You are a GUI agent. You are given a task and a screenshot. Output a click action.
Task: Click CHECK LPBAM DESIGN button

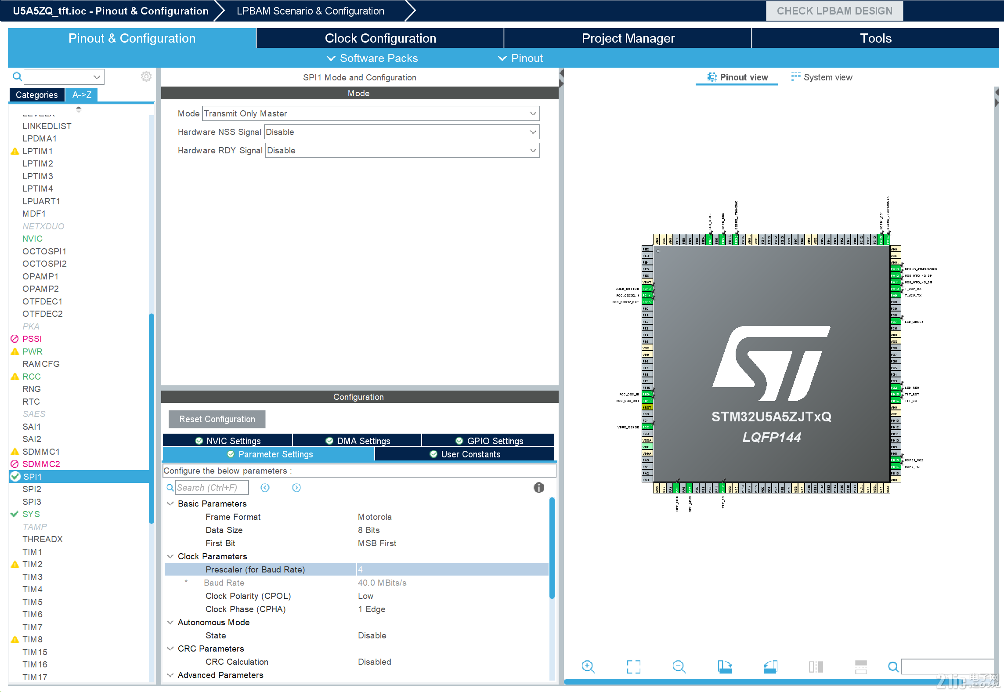click(x=834, y=11)
